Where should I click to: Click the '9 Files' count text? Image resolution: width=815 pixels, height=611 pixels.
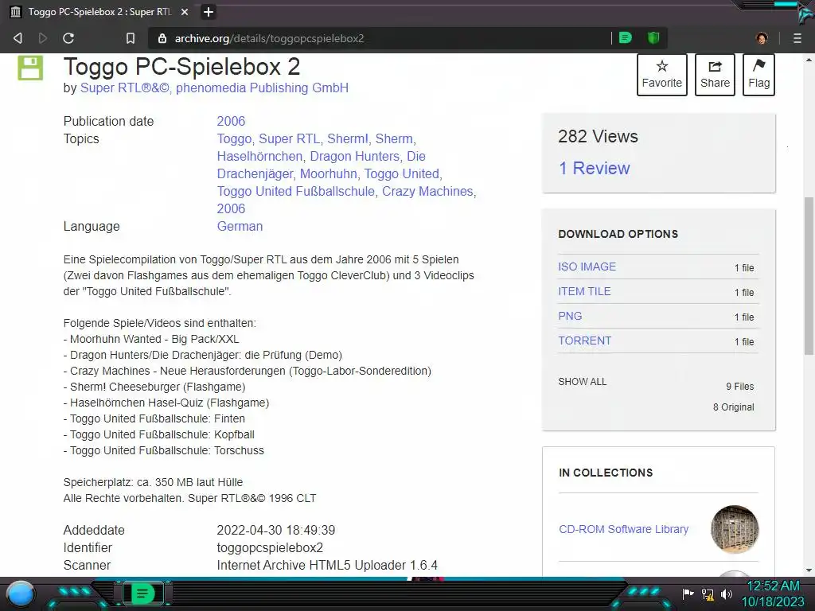pyautogui.click(x=739, y=387)
